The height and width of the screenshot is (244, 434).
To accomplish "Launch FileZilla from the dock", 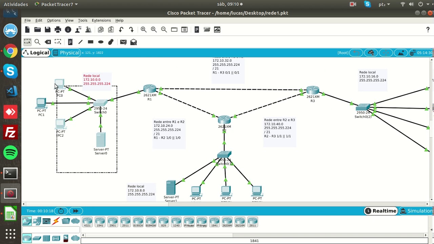I will pyautogui.click(x=11, y=133).
